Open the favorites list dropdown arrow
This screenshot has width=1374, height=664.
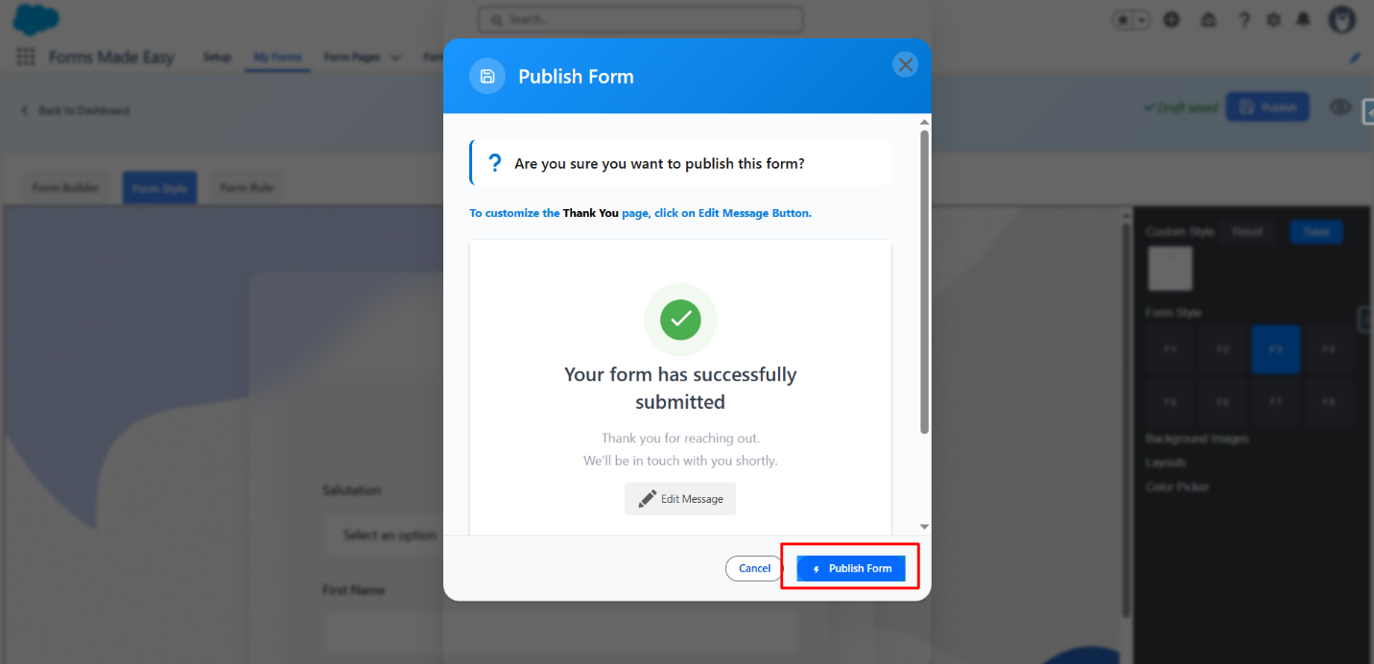pyautogui.click(x=1142, y=20)
